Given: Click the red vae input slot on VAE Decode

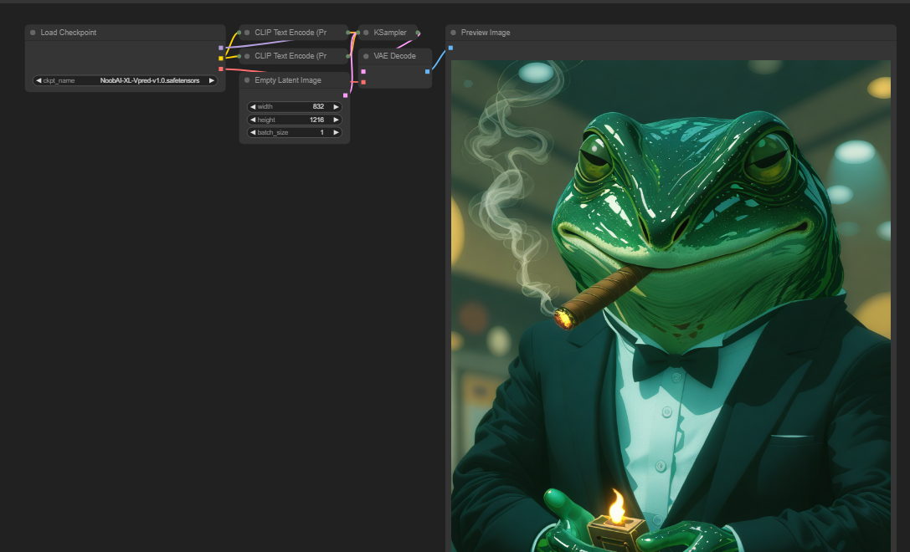Looking at the screenshot, I should 363,82.
